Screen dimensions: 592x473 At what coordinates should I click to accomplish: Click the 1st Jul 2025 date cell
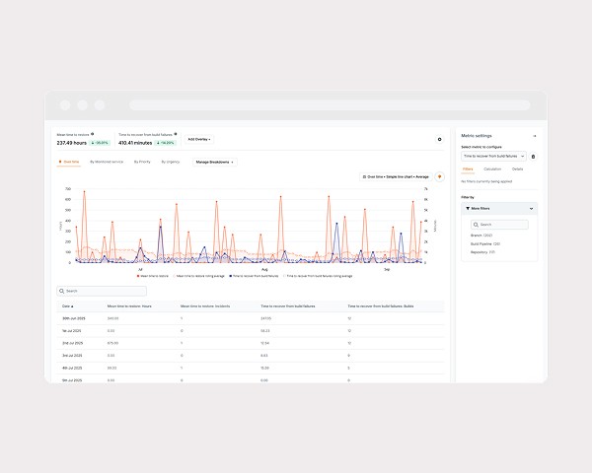pyautogui.click(x=72, y=331)
